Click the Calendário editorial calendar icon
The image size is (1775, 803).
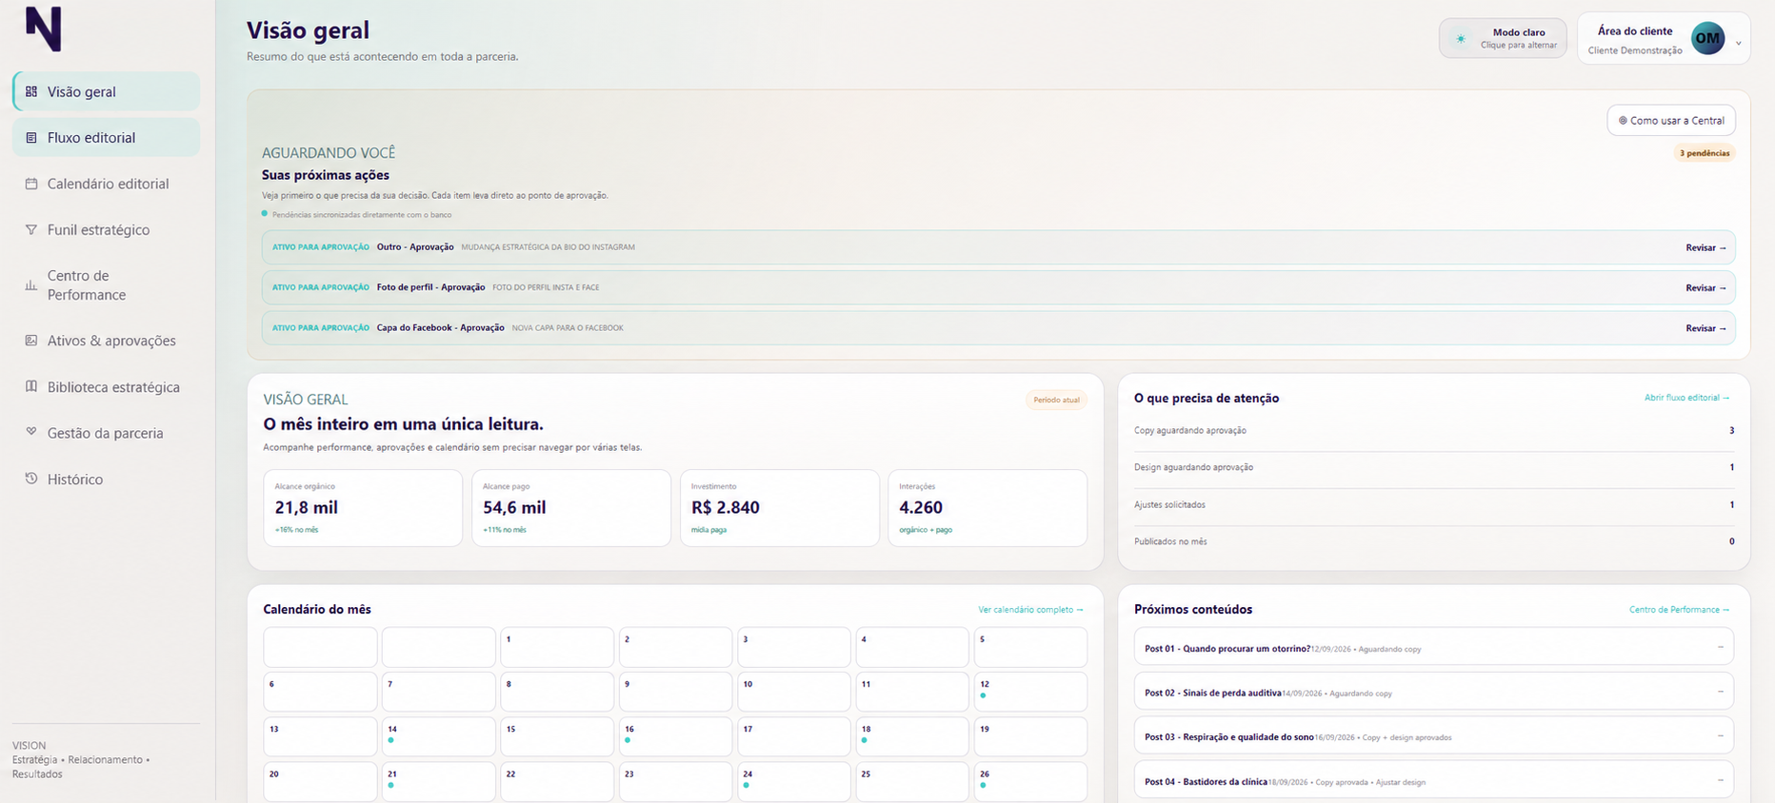(31, 184)
